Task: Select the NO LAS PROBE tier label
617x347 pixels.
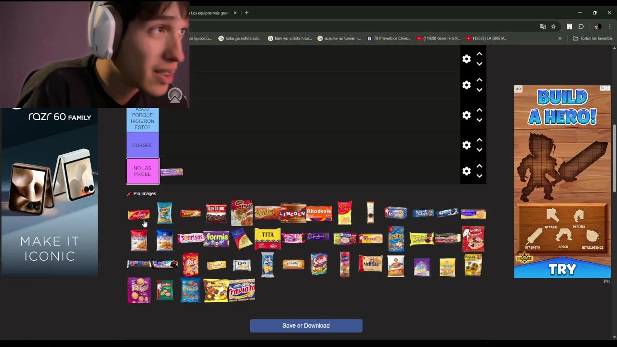Action: (x=143, y=171)
